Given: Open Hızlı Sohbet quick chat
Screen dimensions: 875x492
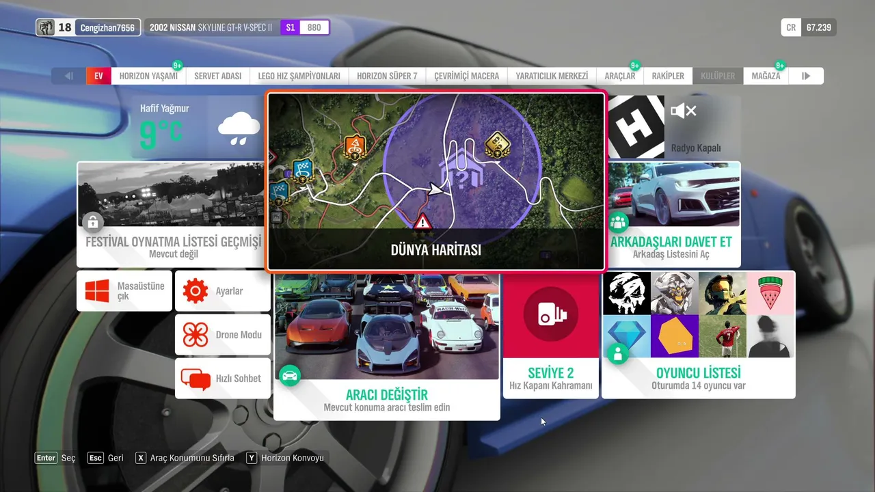Looking at the screenshot, I should point(223,379).
